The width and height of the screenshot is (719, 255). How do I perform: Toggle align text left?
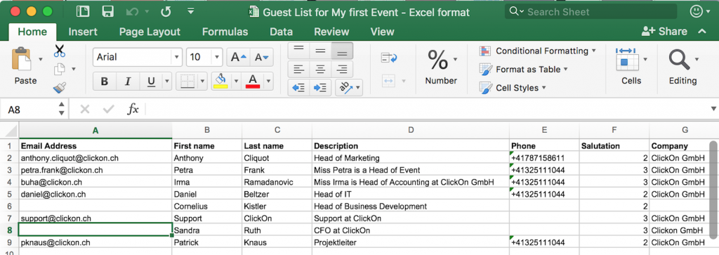click(x=298, y=70)
